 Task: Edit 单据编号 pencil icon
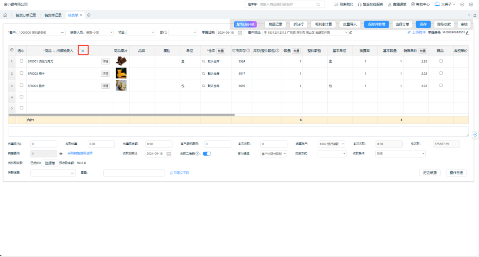[467, 32]
